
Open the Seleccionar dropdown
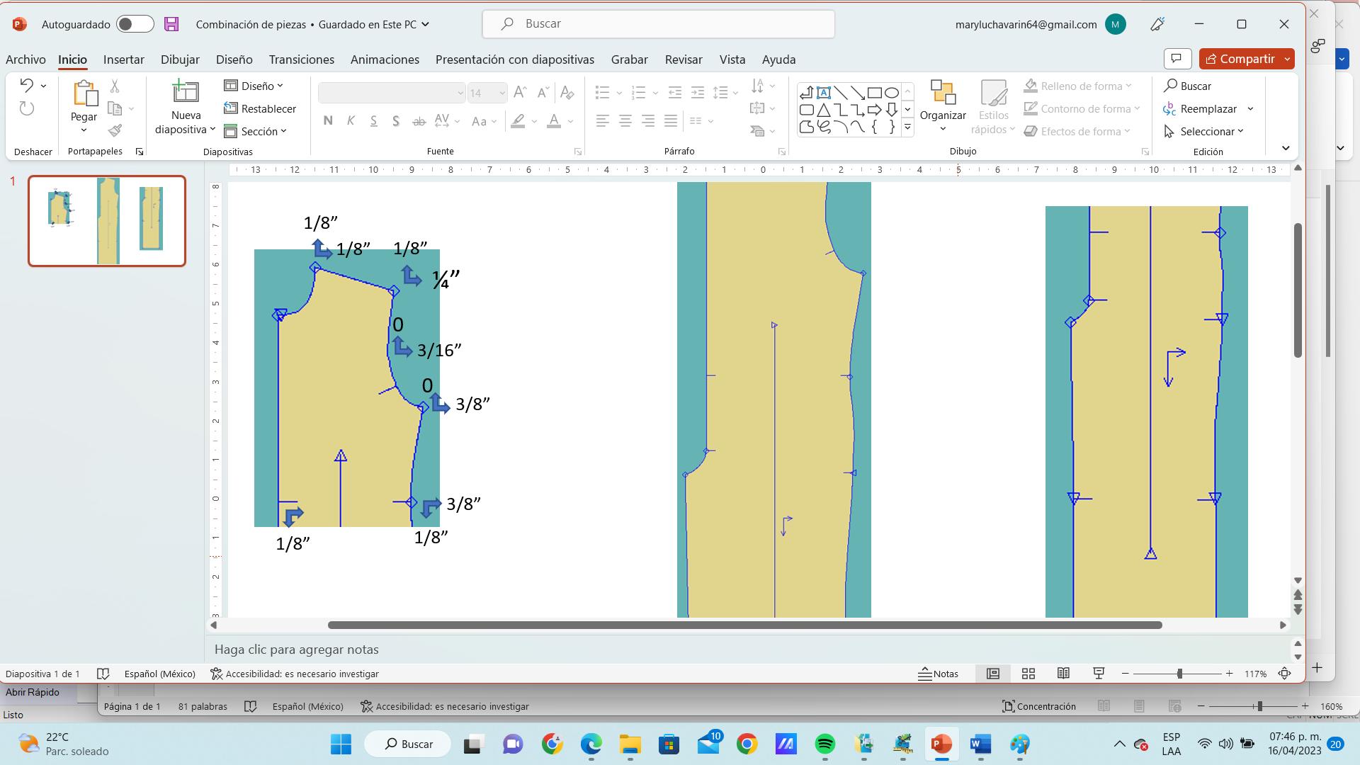point(1206,132)
